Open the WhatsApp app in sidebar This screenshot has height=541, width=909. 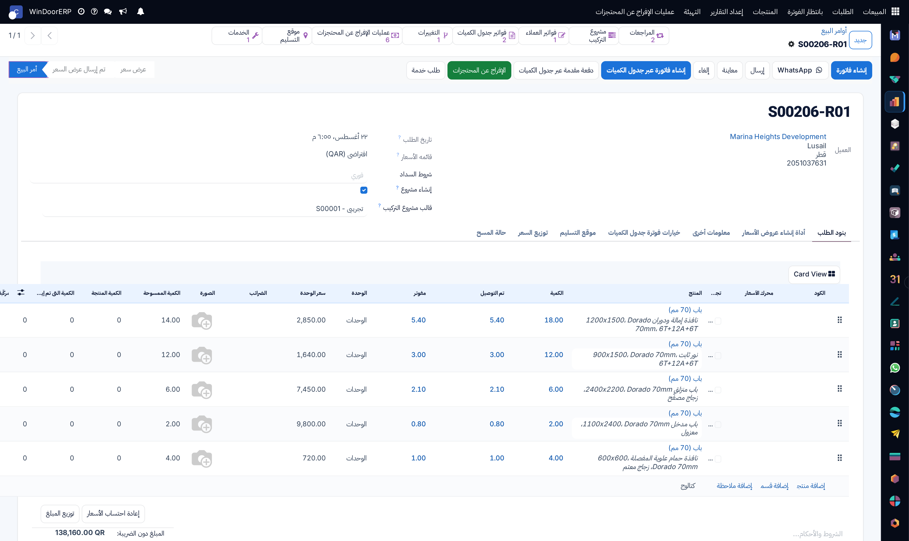click(x=895, y=368)
